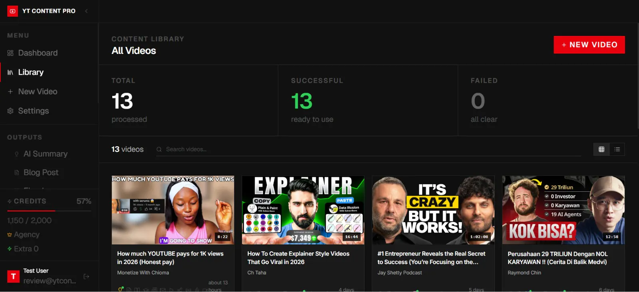Click the Dashboard grid icon
639x292 pixels.
(x=10, y=53)
